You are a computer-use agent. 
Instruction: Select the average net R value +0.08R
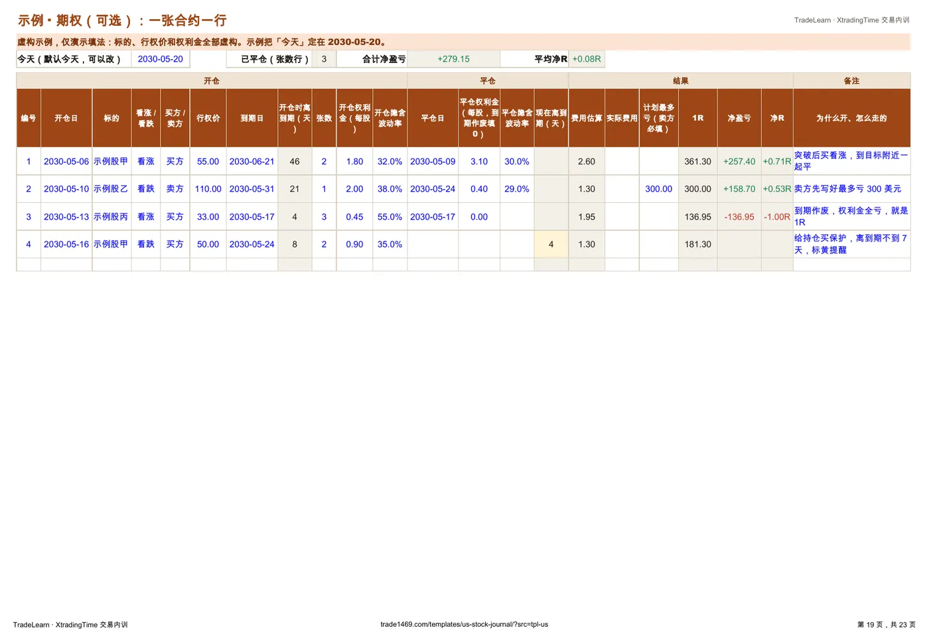pos(587,59)
